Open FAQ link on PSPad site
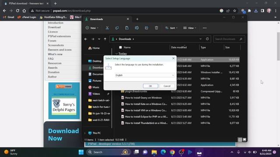The image size is (280, 157). tap(51, 58)
